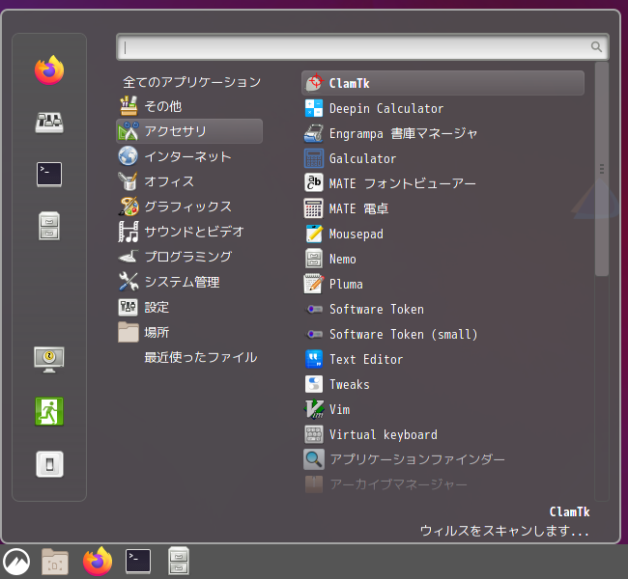Click the menu launcher button in taskbar
628x579 pixels.
[x=16, y=562]
